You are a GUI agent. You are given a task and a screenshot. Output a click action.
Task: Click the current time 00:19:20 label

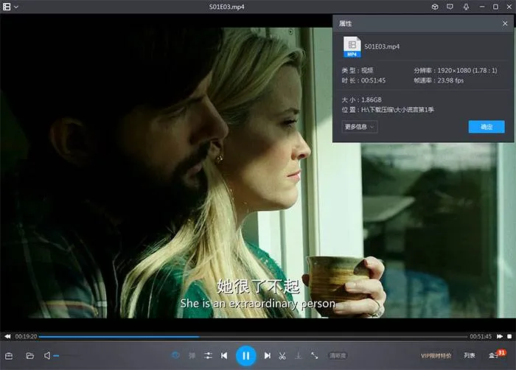(26, 336)
